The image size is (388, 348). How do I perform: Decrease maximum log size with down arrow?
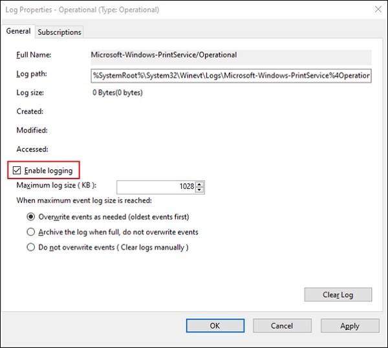(199, 190)
